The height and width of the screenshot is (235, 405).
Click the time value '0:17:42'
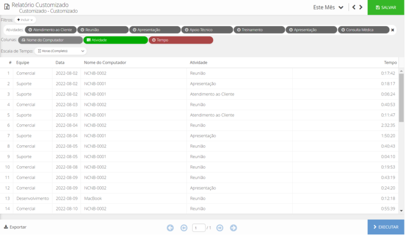[388, 73]
